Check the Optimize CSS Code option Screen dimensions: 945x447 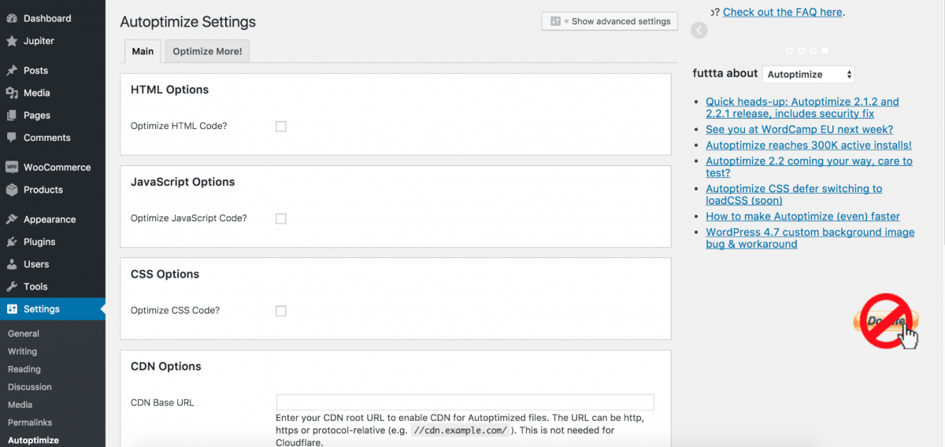coord(281,311)
